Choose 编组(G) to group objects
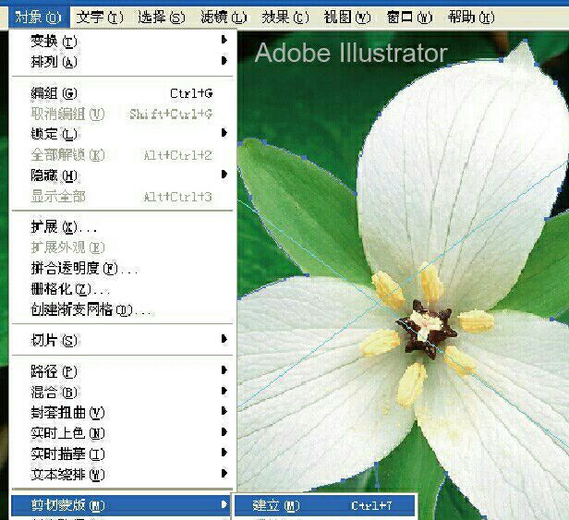The image size is (569, 520). pyautogui.click(x=123, y=93)
